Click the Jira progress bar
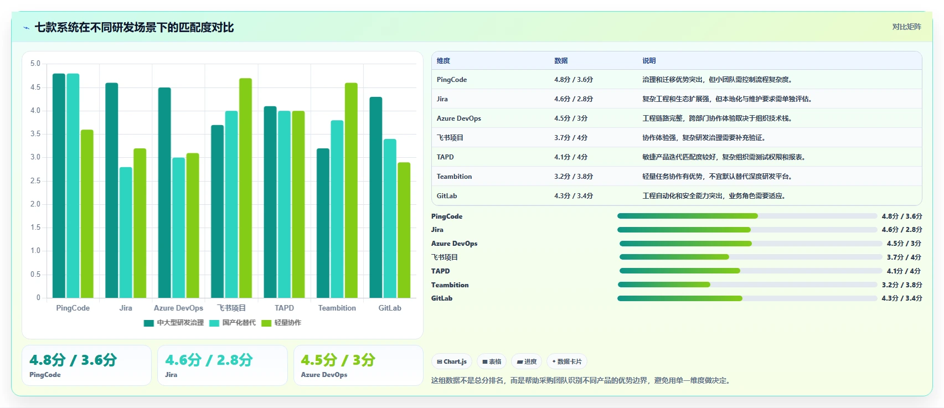 point(747,230)
